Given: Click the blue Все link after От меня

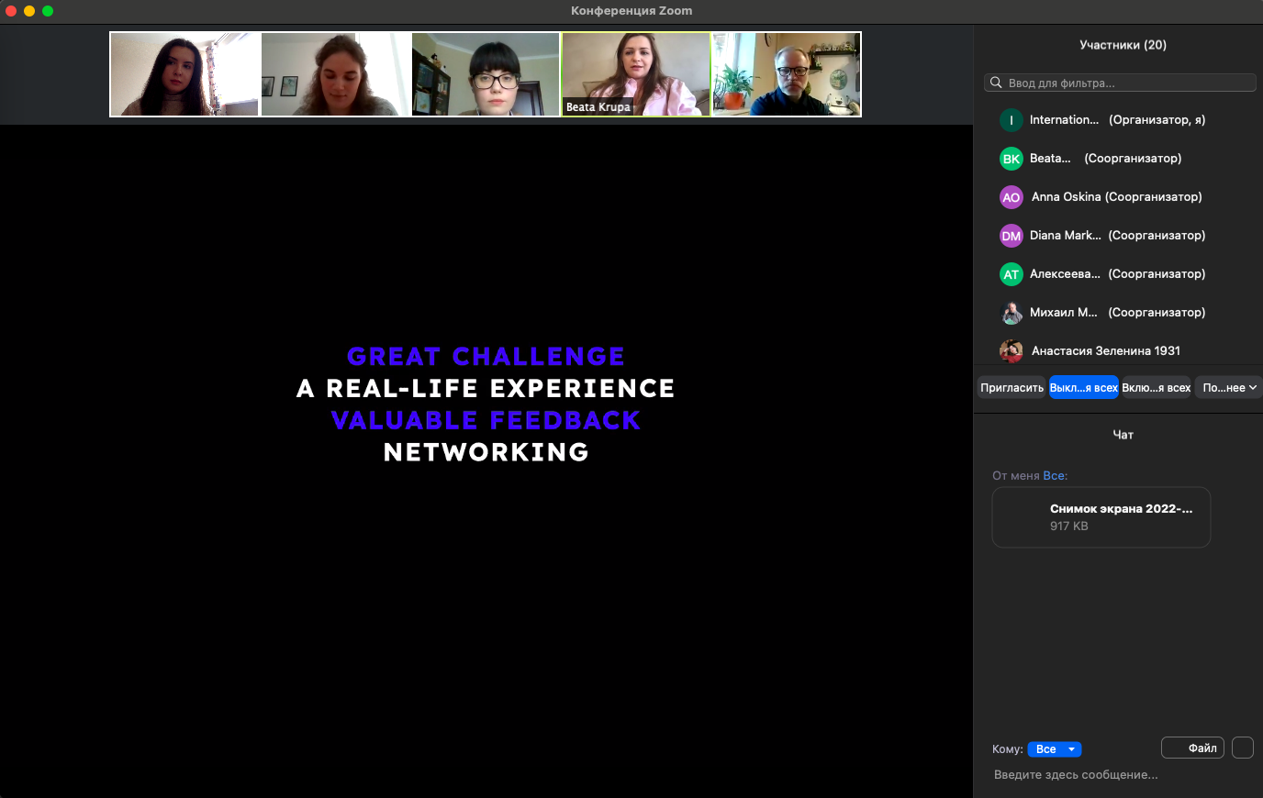Looking at the screenshot, I should (1054, 475).
